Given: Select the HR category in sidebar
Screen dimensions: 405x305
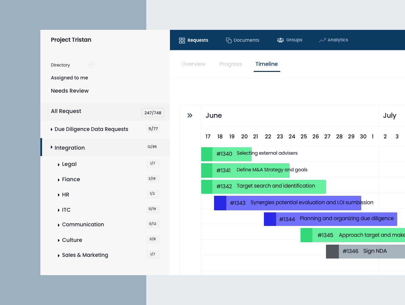Looking at the screenshot, I should coord(65,195).
